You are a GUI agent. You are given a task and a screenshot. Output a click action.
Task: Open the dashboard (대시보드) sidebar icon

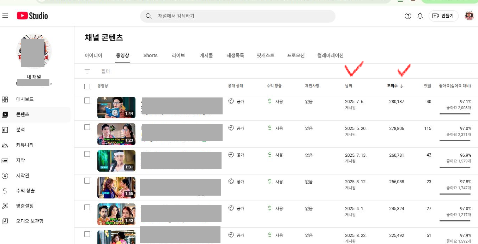pos(5,99)
